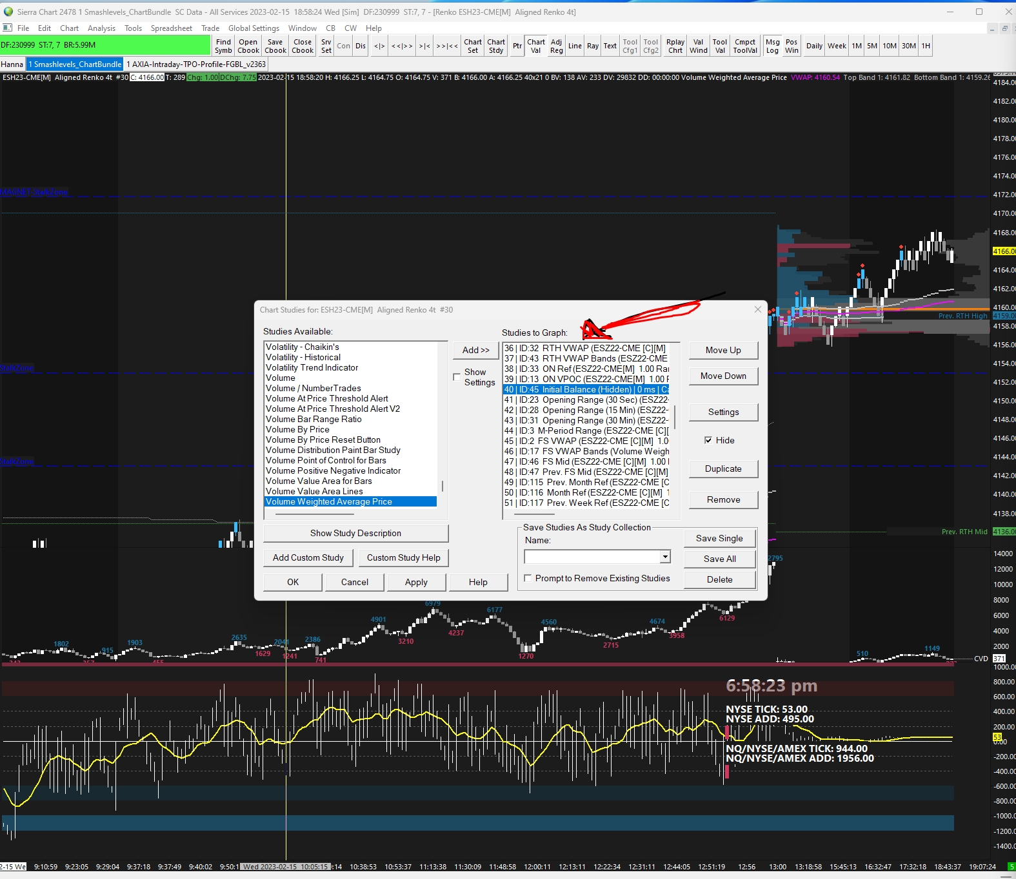Check Prompt to Remove Existing Studies

528,578
